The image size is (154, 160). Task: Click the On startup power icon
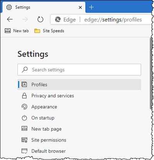[24, 118]
